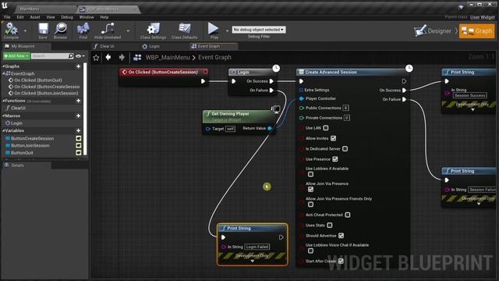Click Login node On Failure exec pin
499x281 pixels.
(x=271, y=91)
